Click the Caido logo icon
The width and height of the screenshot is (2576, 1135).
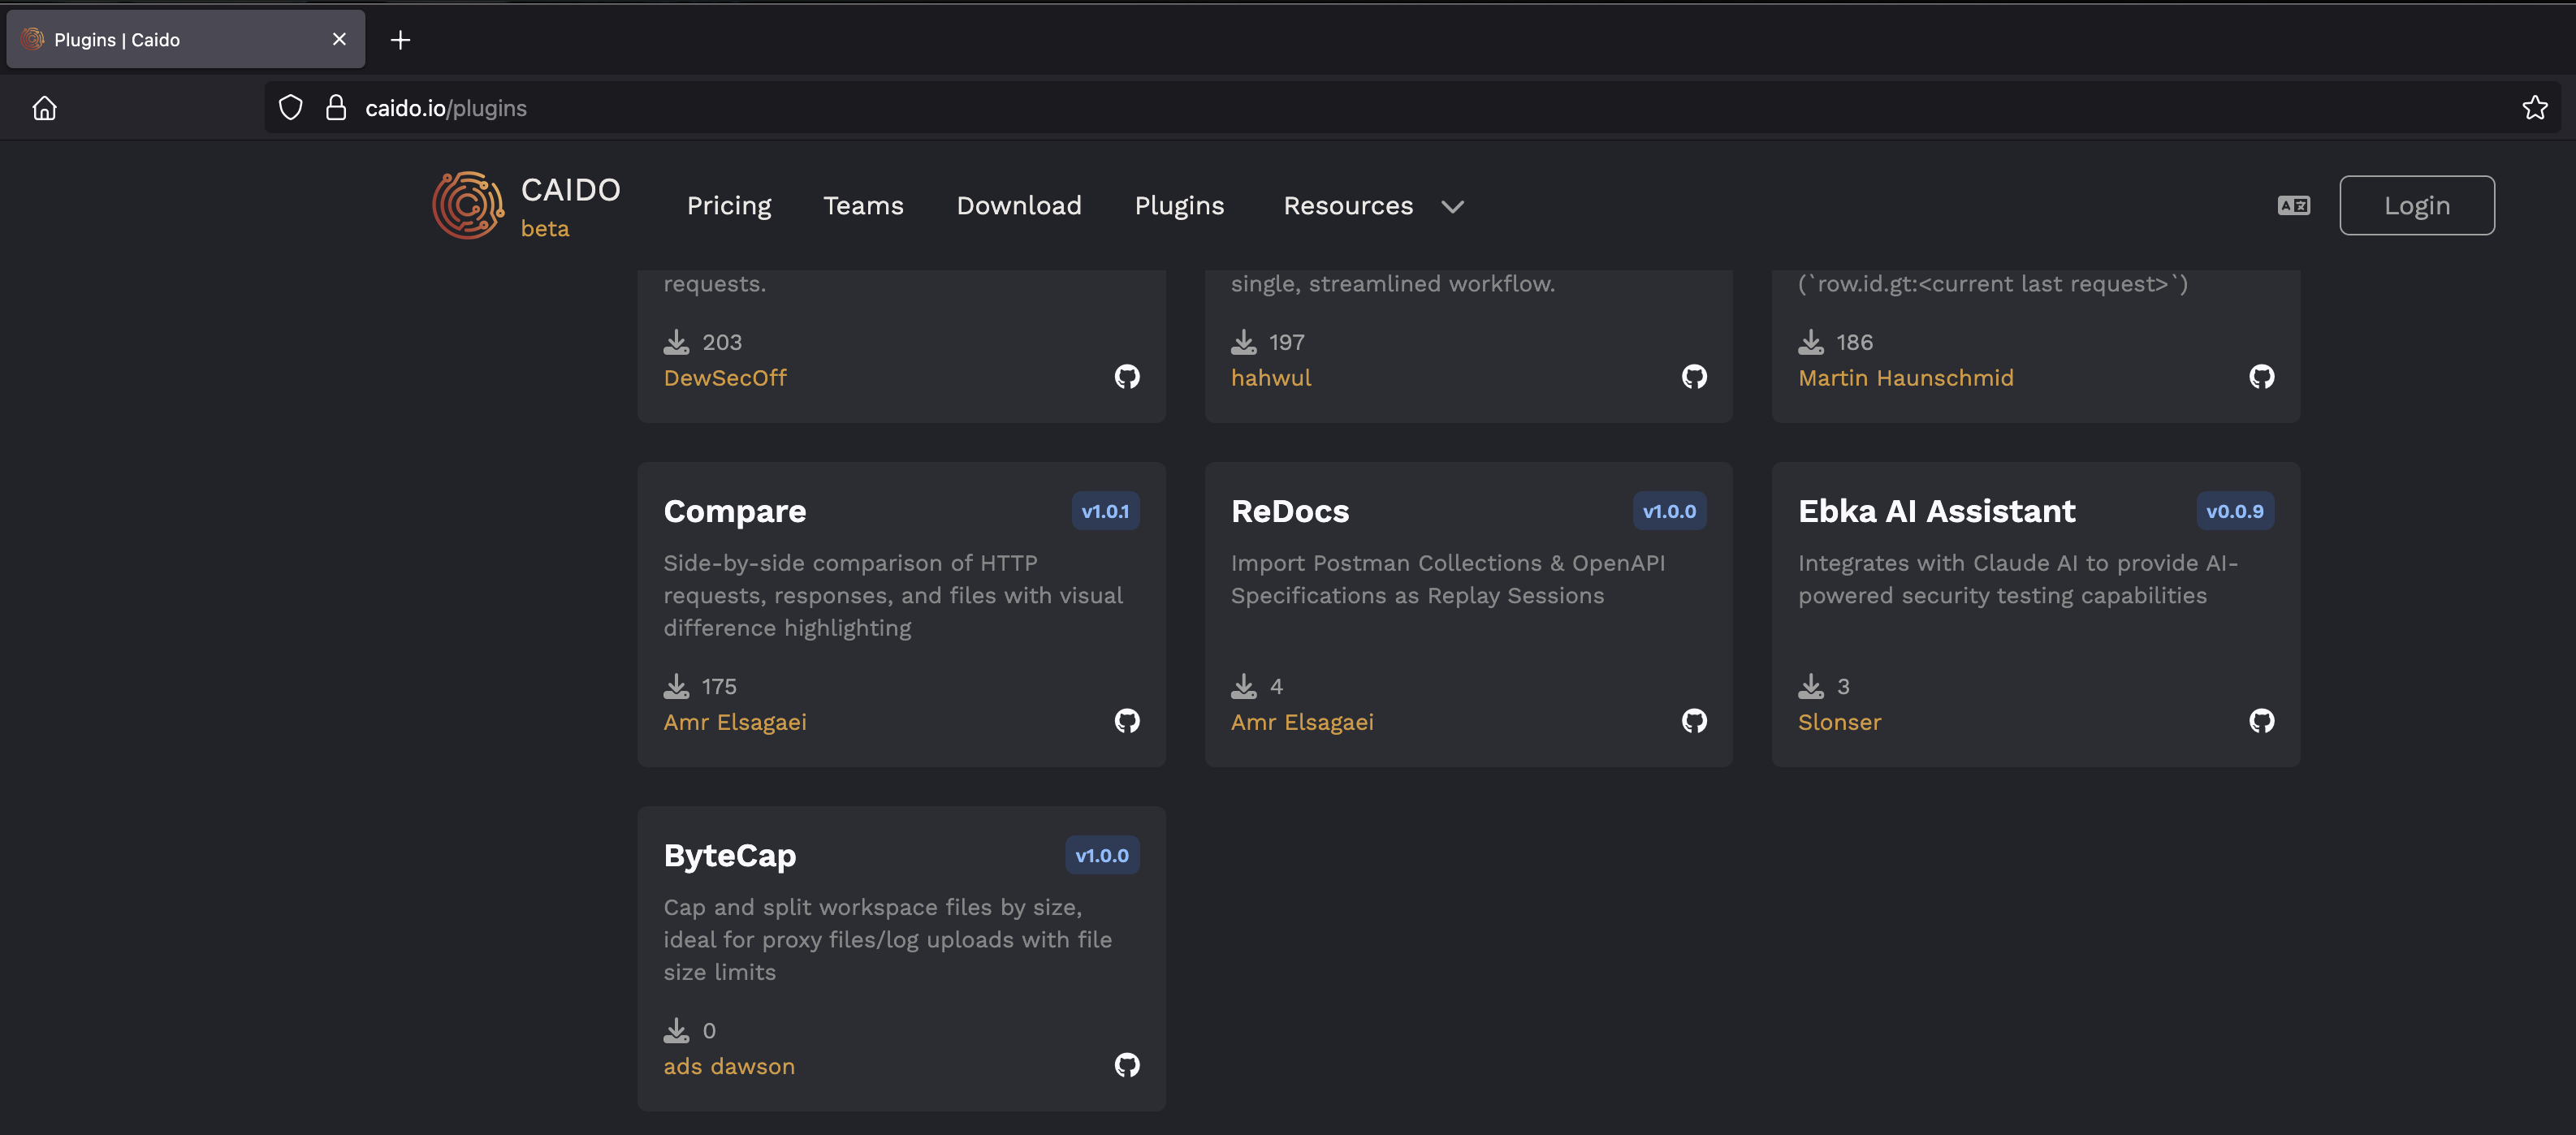pyautogui.click(x=467, y=206)
